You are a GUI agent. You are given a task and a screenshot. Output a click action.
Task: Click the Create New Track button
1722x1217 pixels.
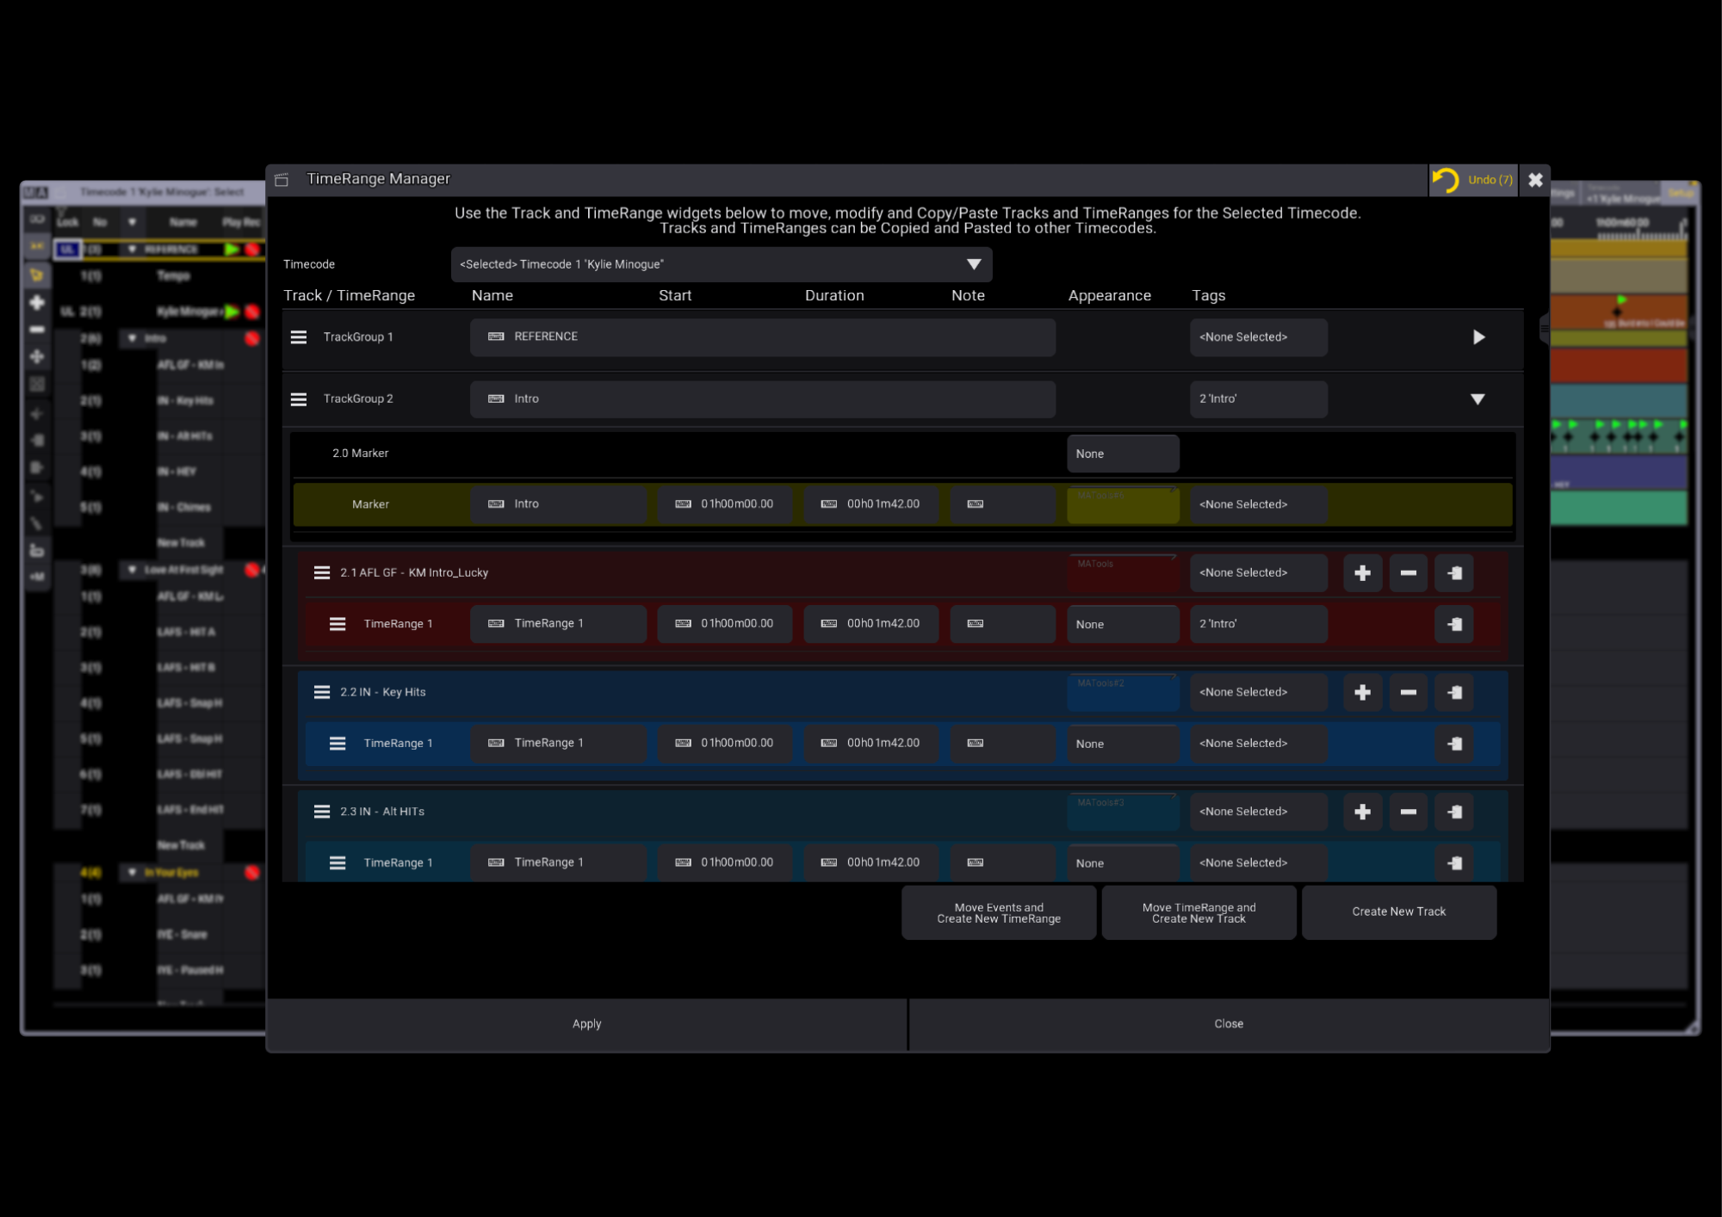pos(1399,912)
